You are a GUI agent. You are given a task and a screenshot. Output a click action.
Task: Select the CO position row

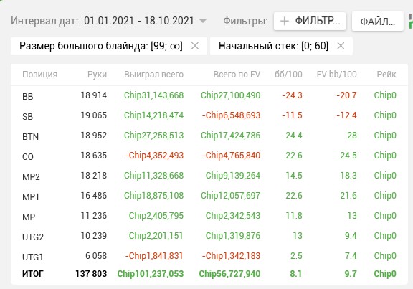pyautogui.click(x=209, y=156)
